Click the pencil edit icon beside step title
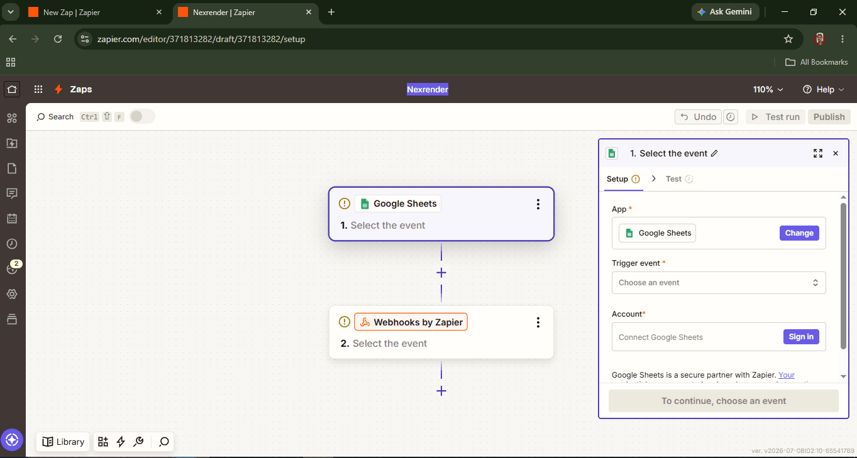857x458 pixels. pos(714,153)
